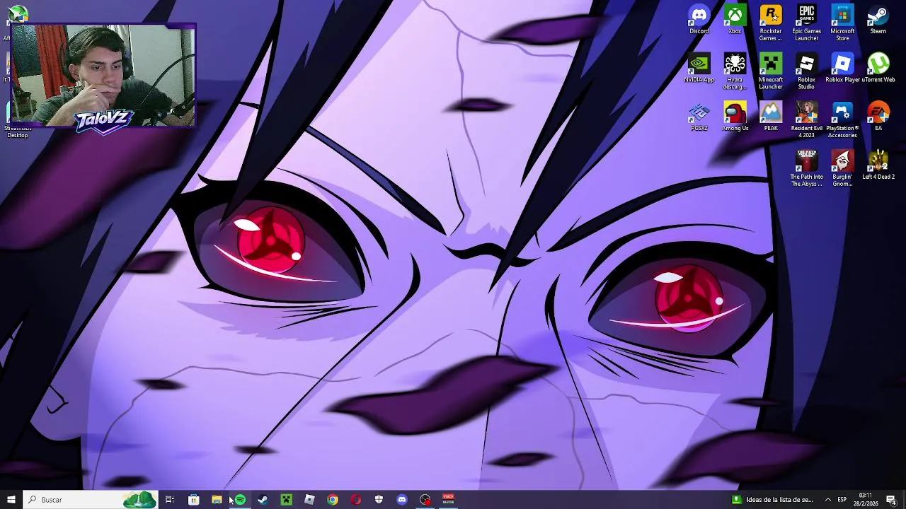Select the uTorrent Web desktop icon

click(x=878, y=68)
